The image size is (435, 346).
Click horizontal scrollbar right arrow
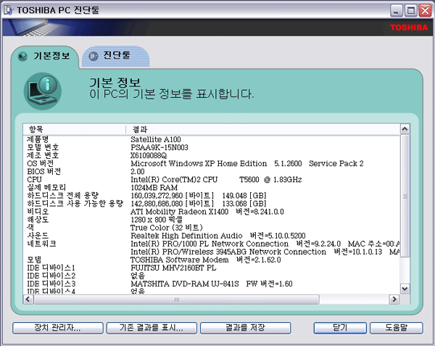pos(394,300)
